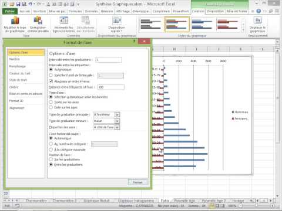Click the first sheet navigation arrow
The height and width of the screenshot is (211, 282).
5,200
